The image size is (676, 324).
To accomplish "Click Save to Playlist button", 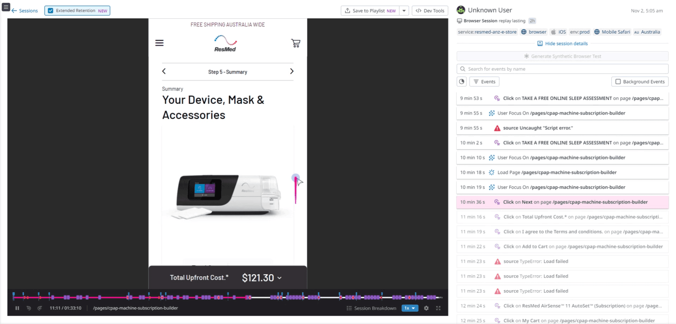I will 370,11.
